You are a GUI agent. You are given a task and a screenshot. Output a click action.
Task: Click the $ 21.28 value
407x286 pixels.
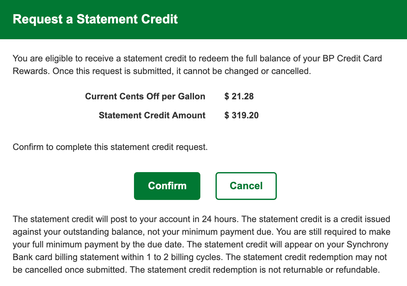pyautogui.click(x=239, y=96)
